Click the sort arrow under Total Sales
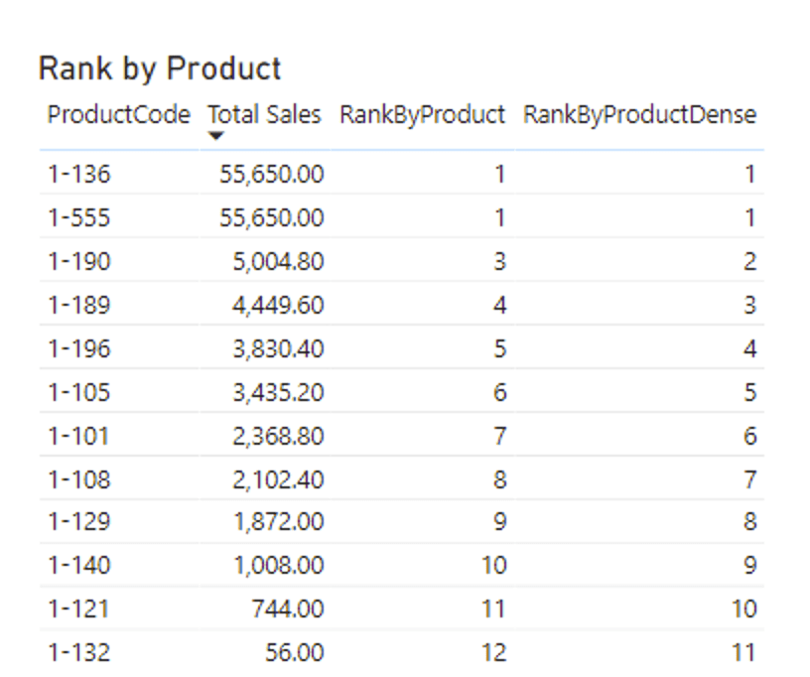Screen dimensions: 810x677 click(x=218, y=136)
